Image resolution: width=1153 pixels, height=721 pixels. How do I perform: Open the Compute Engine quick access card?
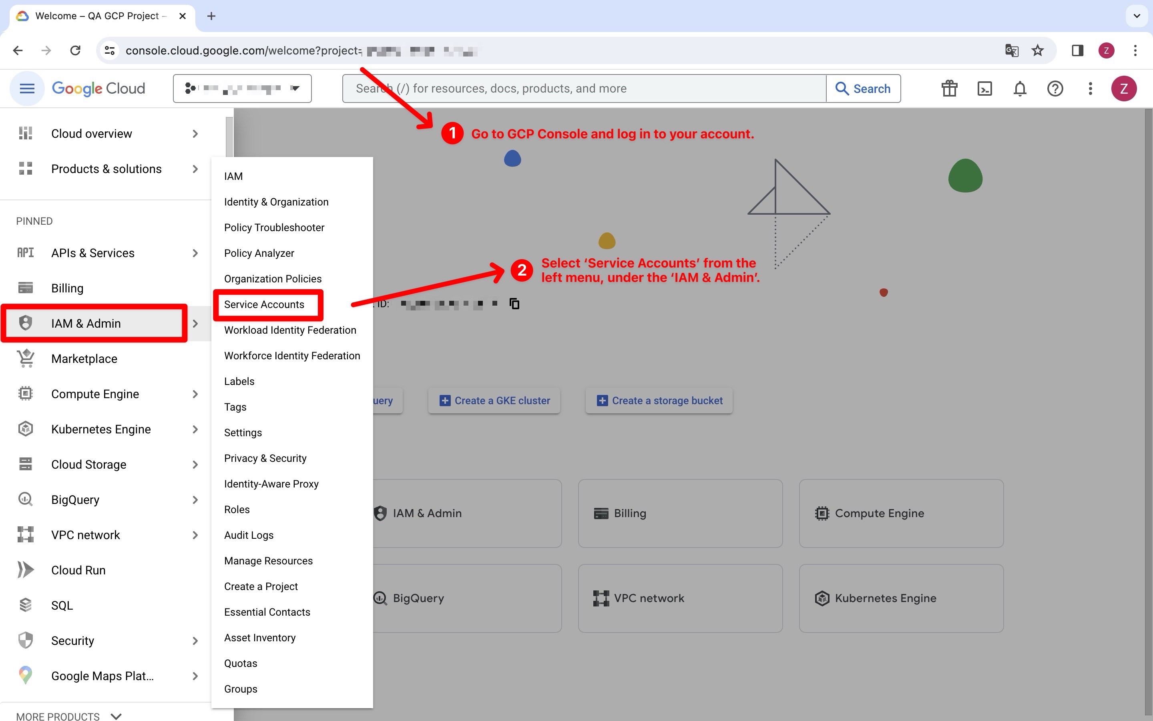point(901,513)
